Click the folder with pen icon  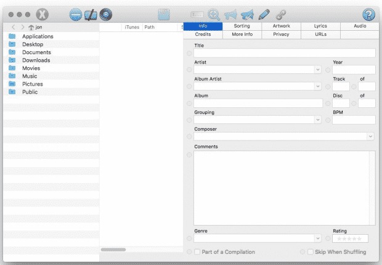pos(91,15)
